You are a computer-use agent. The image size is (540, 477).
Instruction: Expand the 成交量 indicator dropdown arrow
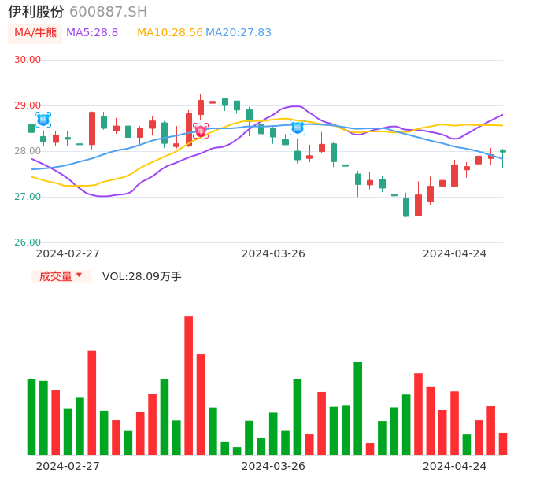point(79,275)
